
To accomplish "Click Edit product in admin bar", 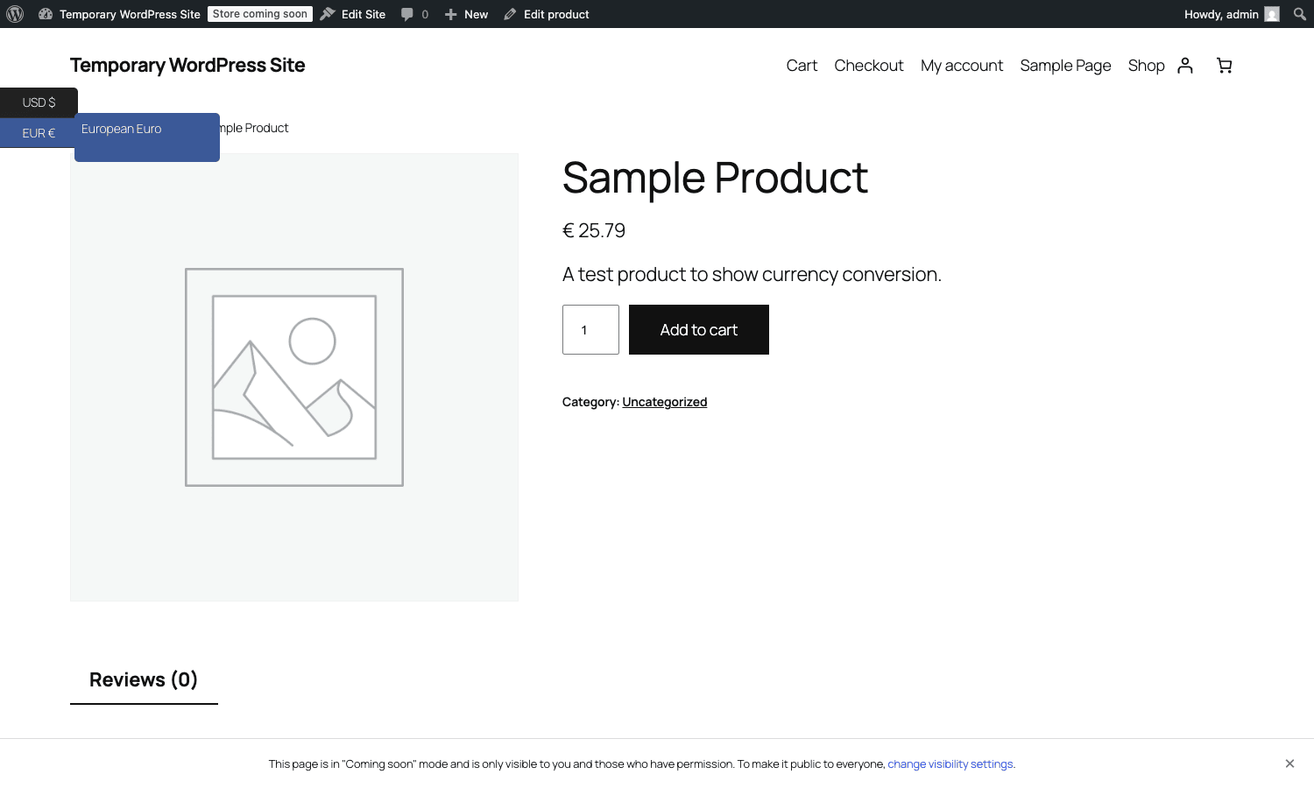I will tap(547, 14).
